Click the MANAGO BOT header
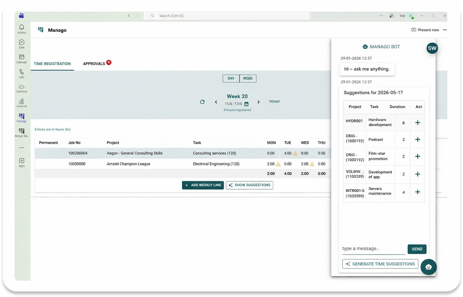 pos(381,46)
